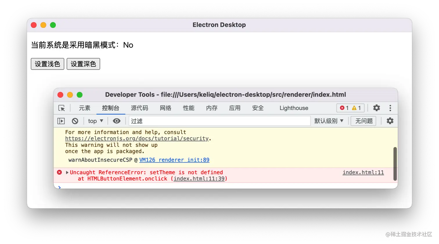
Task: Activate the inspect element picker icon
Action: pyautogui.click(x=62, y=108)
